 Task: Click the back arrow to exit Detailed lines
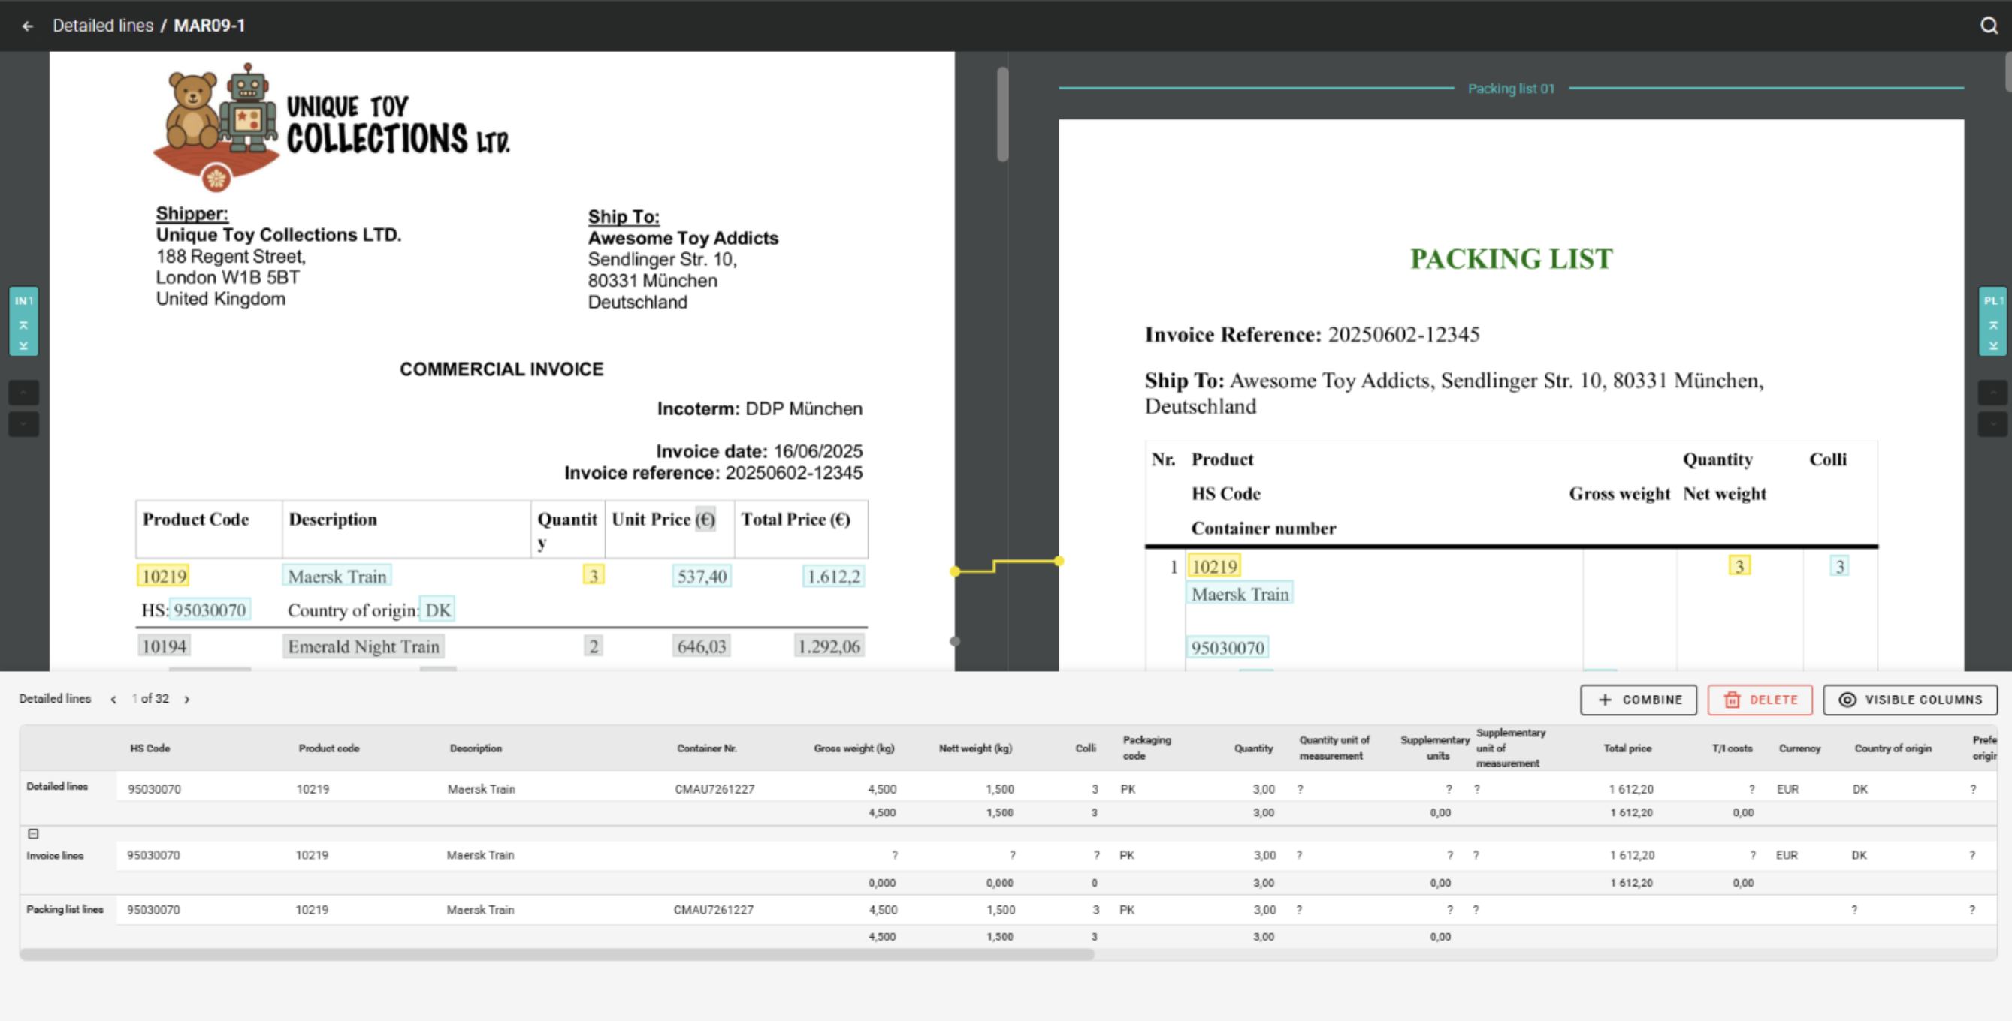28,26
